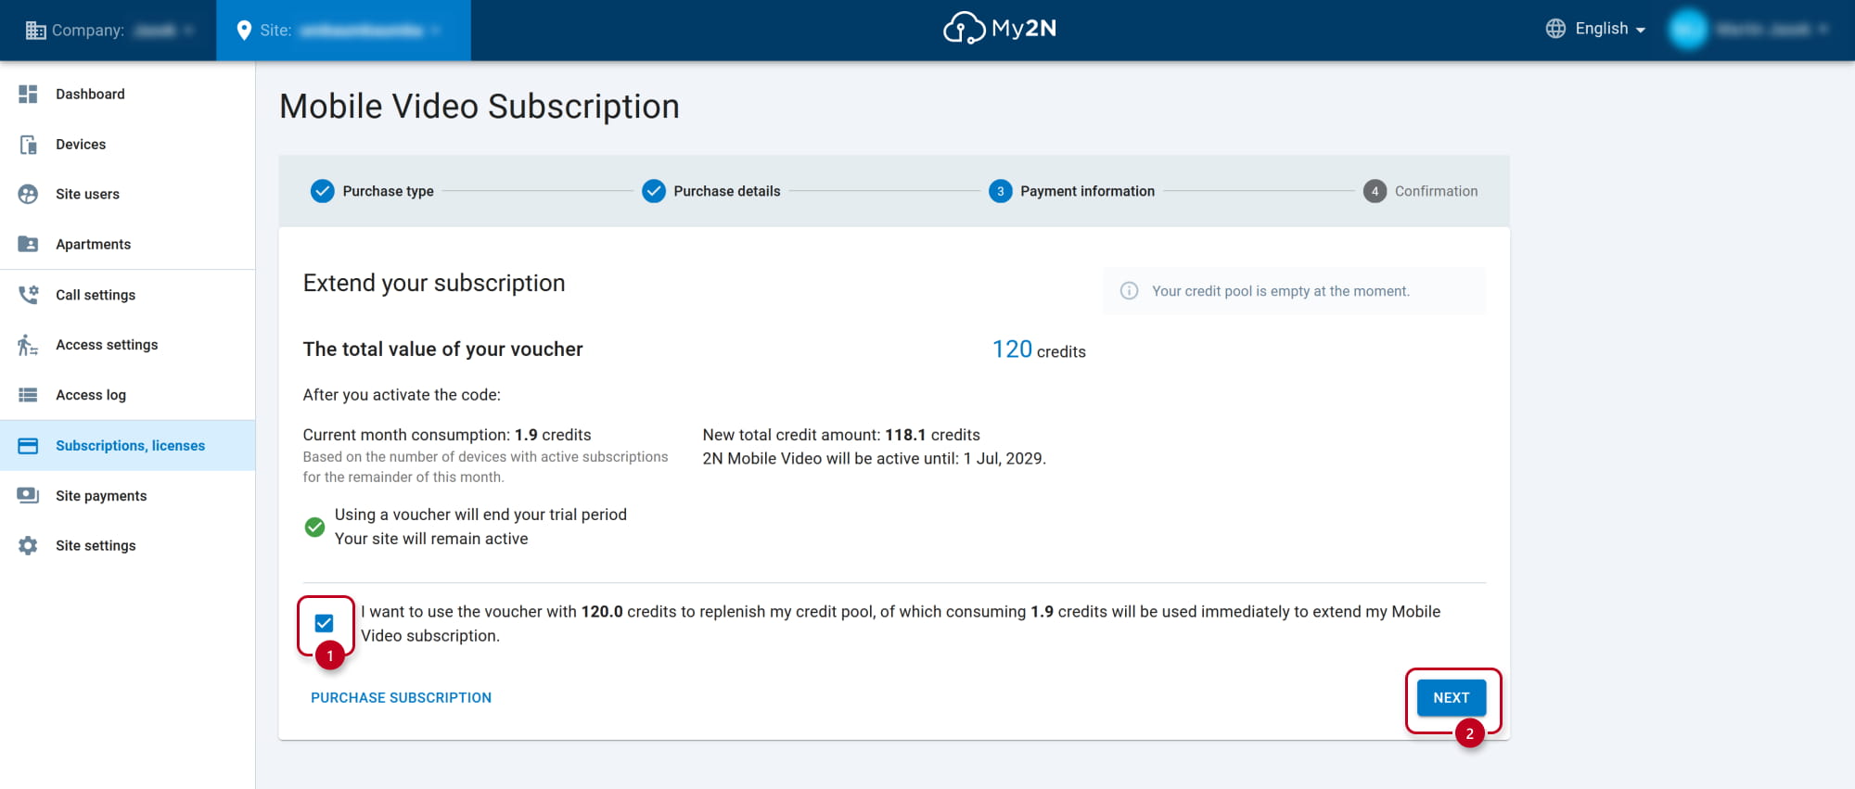Click the Purchase details step label
This screenshot has width=1855, height=789.
(727, 191)
